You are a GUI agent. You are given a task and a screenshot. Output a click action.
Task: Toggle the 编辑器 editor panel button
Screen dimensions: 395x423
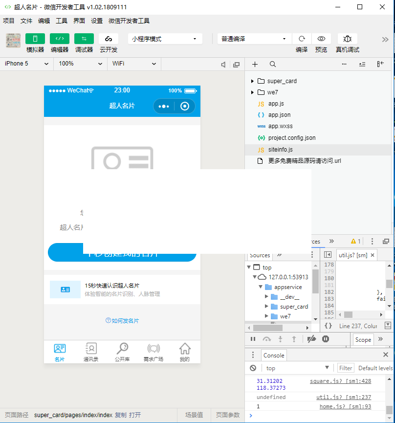click(60, 39)
